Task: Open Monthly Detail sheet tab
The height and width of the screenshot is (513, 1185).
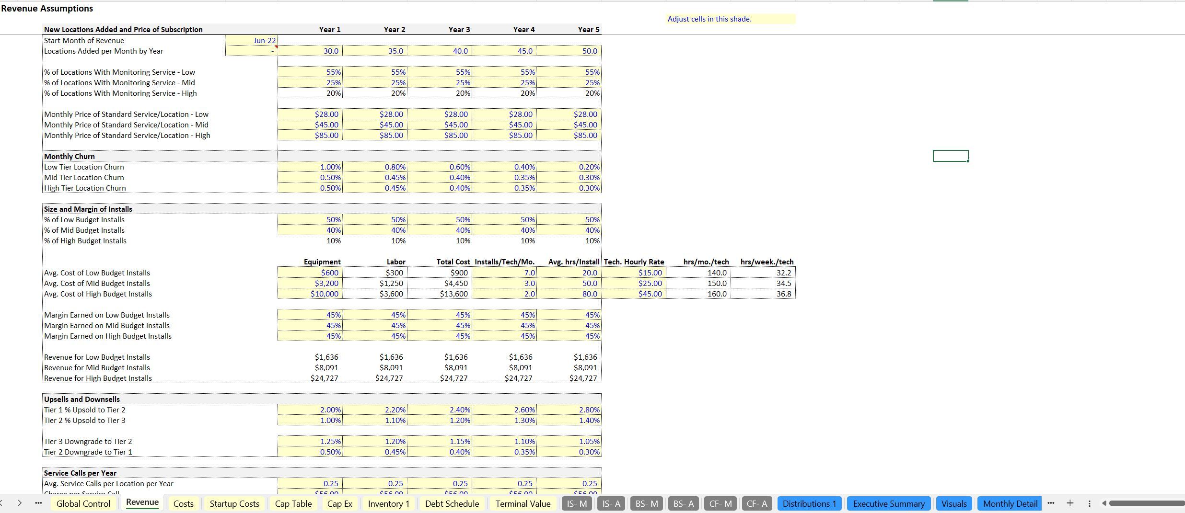Action: click(x=1010, y=503)
